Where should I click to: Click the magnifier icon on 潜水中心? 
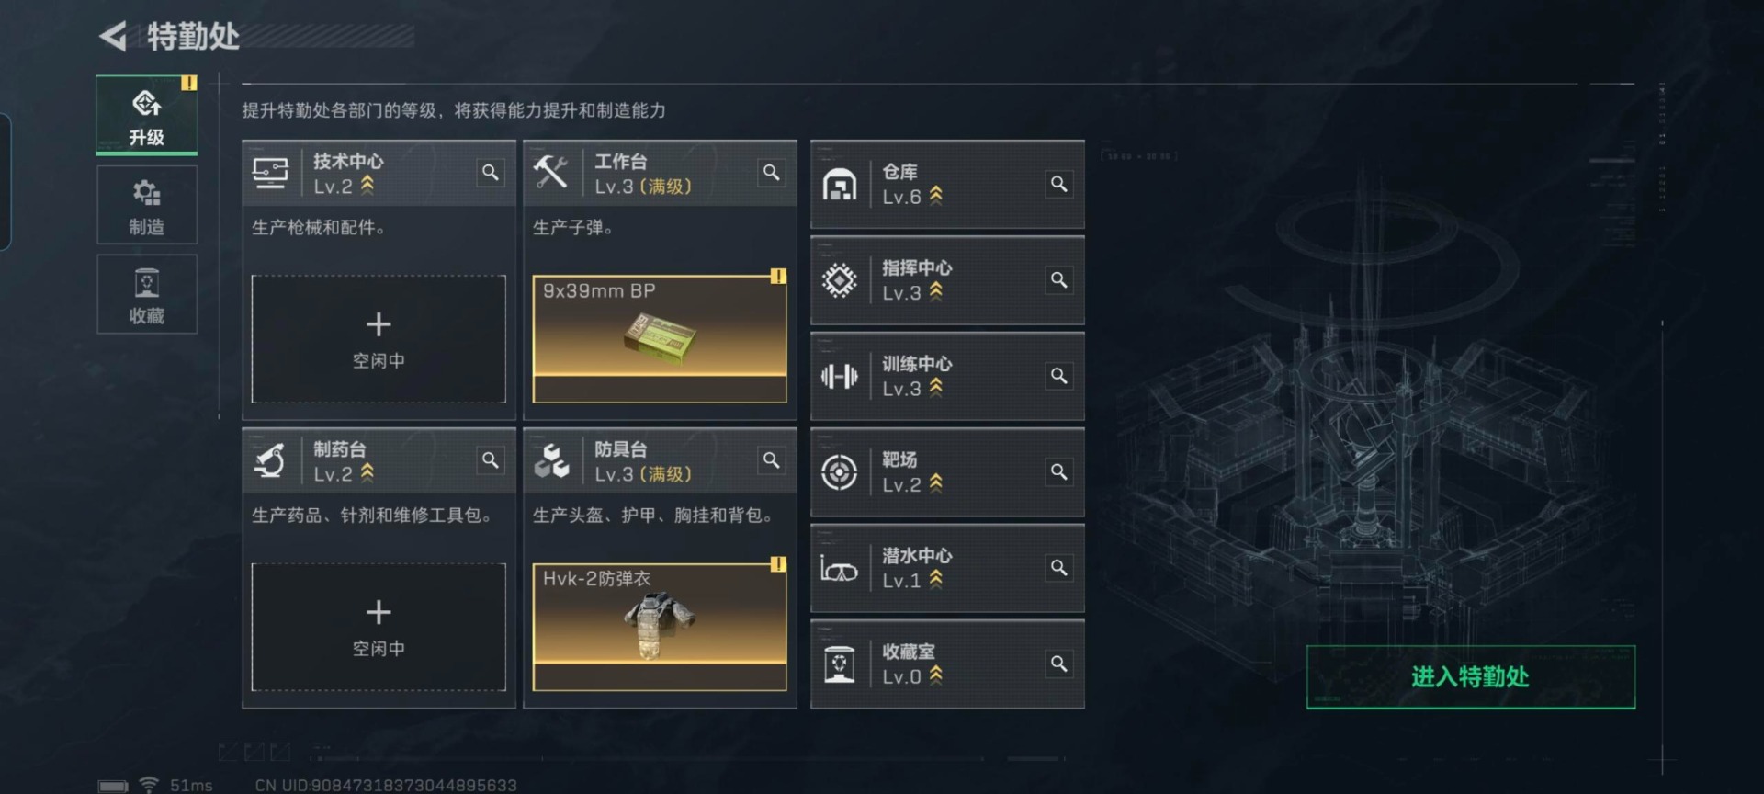1059,568
